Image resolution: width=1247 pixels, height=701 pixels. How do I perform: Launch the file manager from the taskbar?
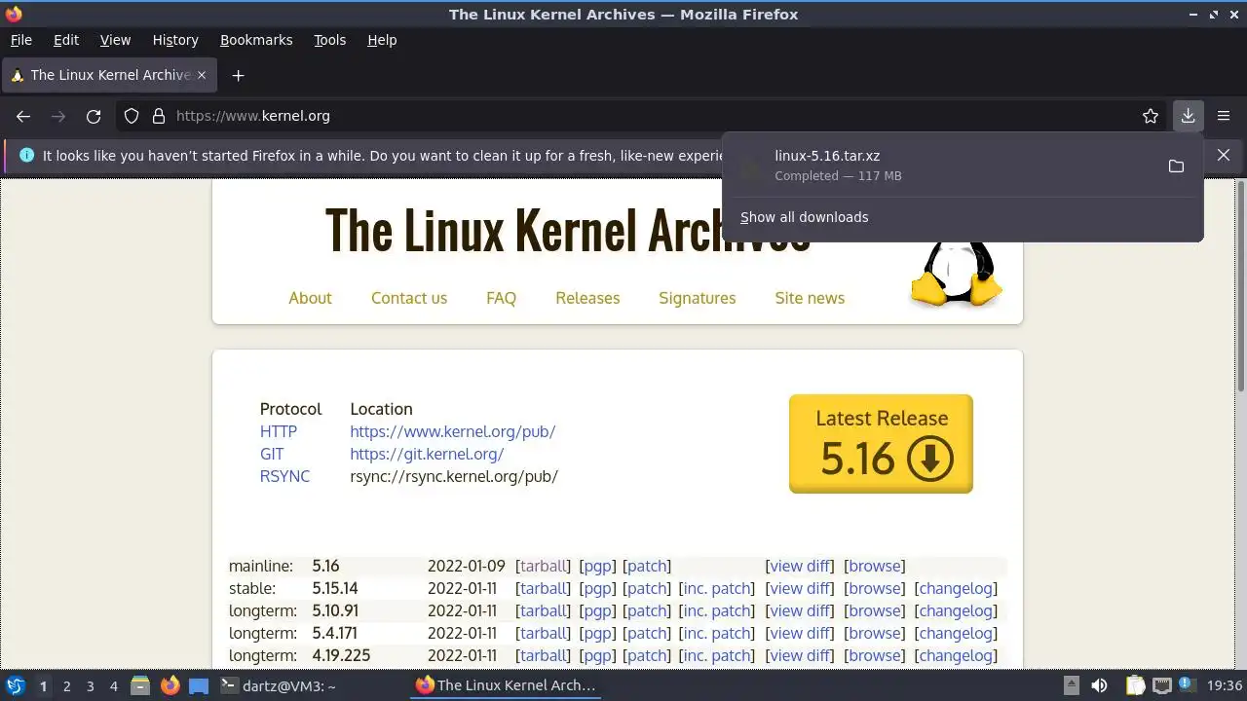click(140, 685)
